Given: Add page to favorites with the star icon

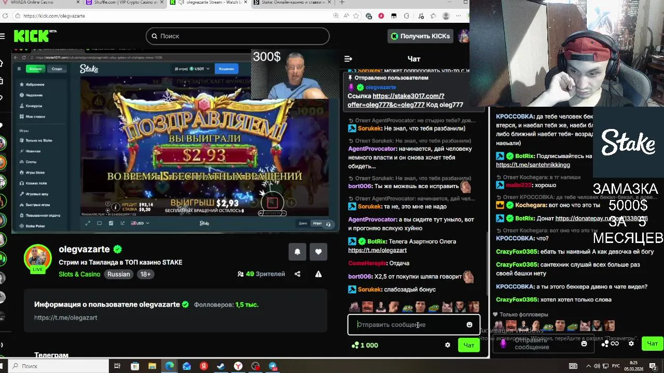Looking at the screenshot, I should coord(356,16).
